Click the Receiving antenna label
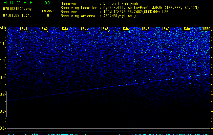The width and height of the screenshot is (213, 135). tap(78, 16)
